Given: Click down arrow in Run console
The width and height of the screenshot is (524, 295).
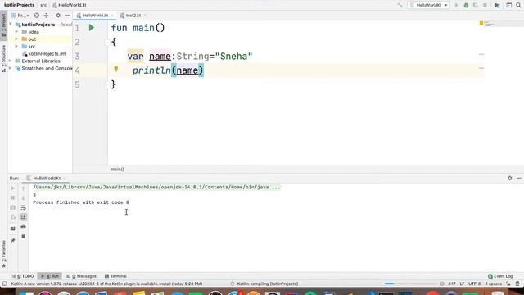Looking at the screenshot, I should pos(24,198).
